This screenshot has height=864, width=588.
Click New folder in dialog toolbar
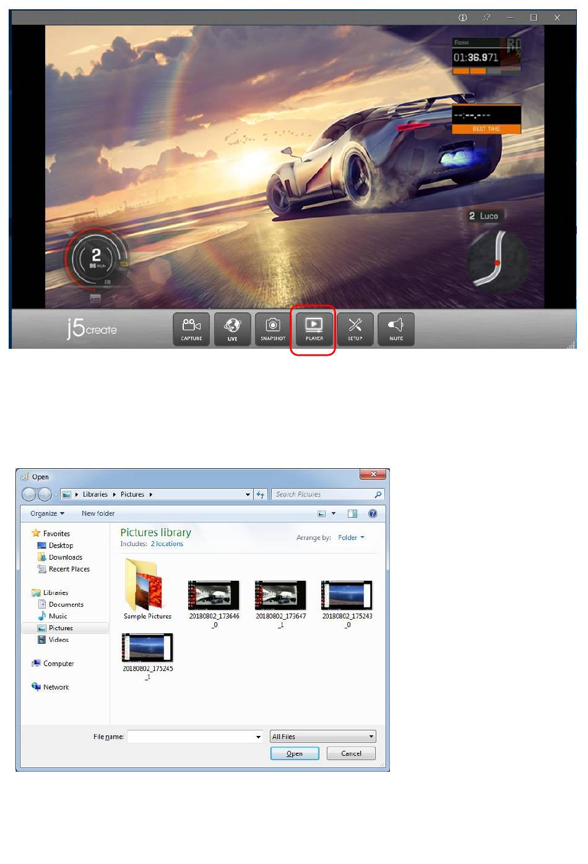coord(98,514)
